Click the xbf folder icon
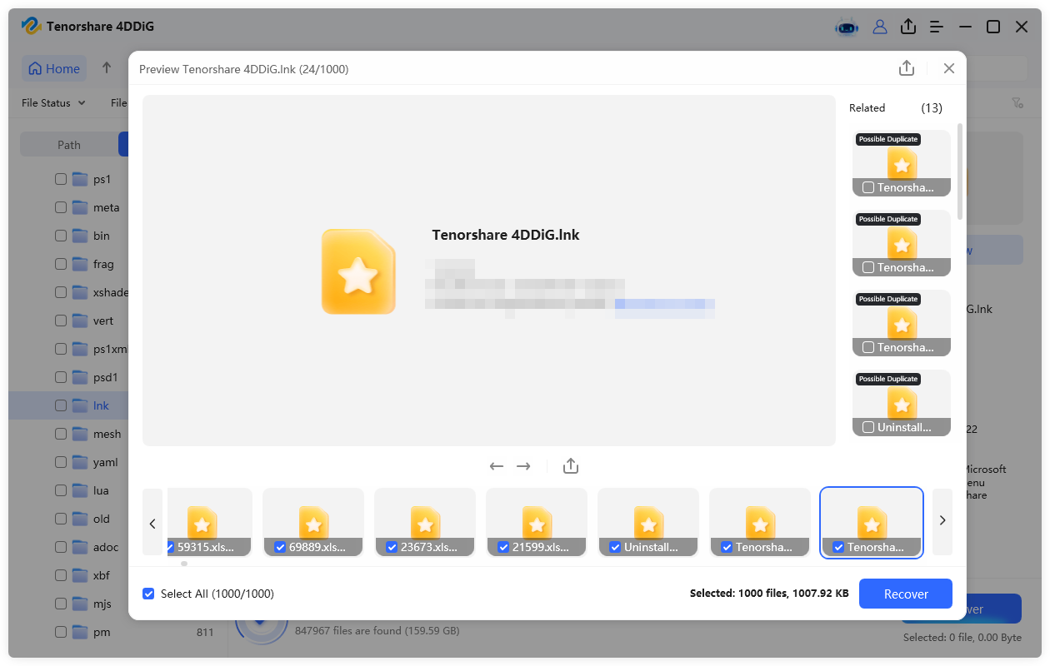This screenshot has height=666, width=1050. (80, 575)
